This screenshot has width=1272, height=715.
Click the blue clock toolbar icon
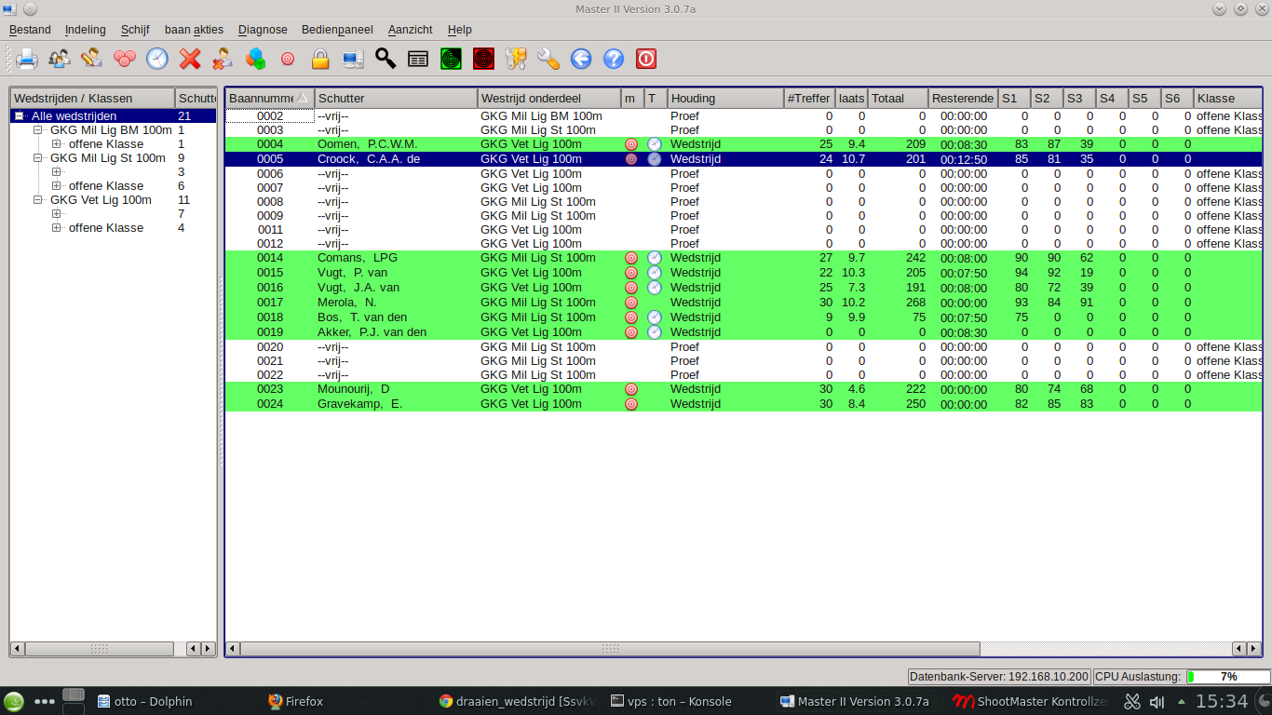coord(157,59)
